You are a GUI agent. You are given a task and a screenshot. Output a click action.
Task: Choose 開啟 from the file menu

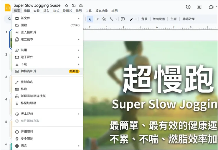point(47,25)
